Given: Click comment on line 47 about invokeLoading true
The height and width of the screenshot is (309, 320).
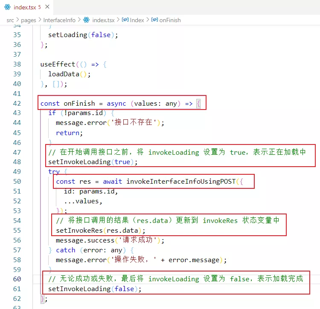Looking at the screenshot, I should coord(177,152).
